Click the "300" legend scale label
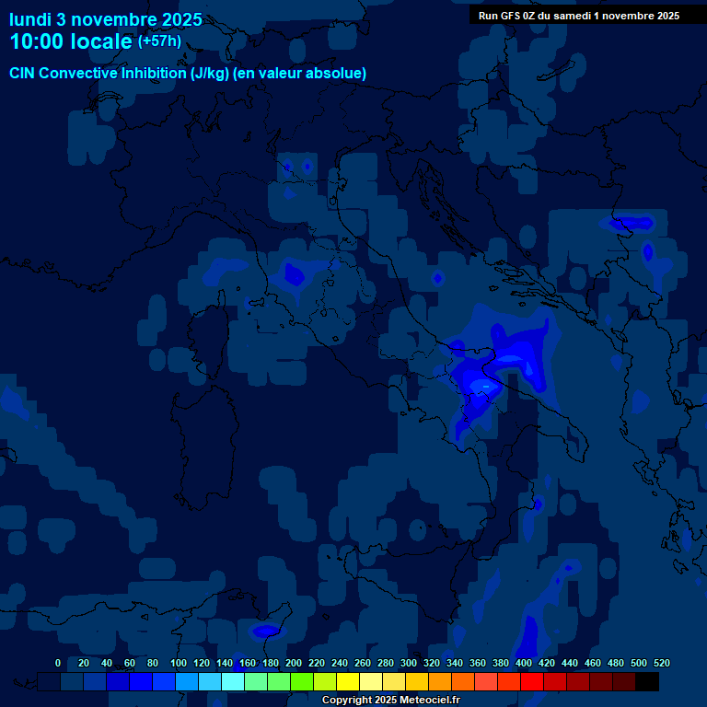This screenshot has height=707, width=707. click(409, 663)
